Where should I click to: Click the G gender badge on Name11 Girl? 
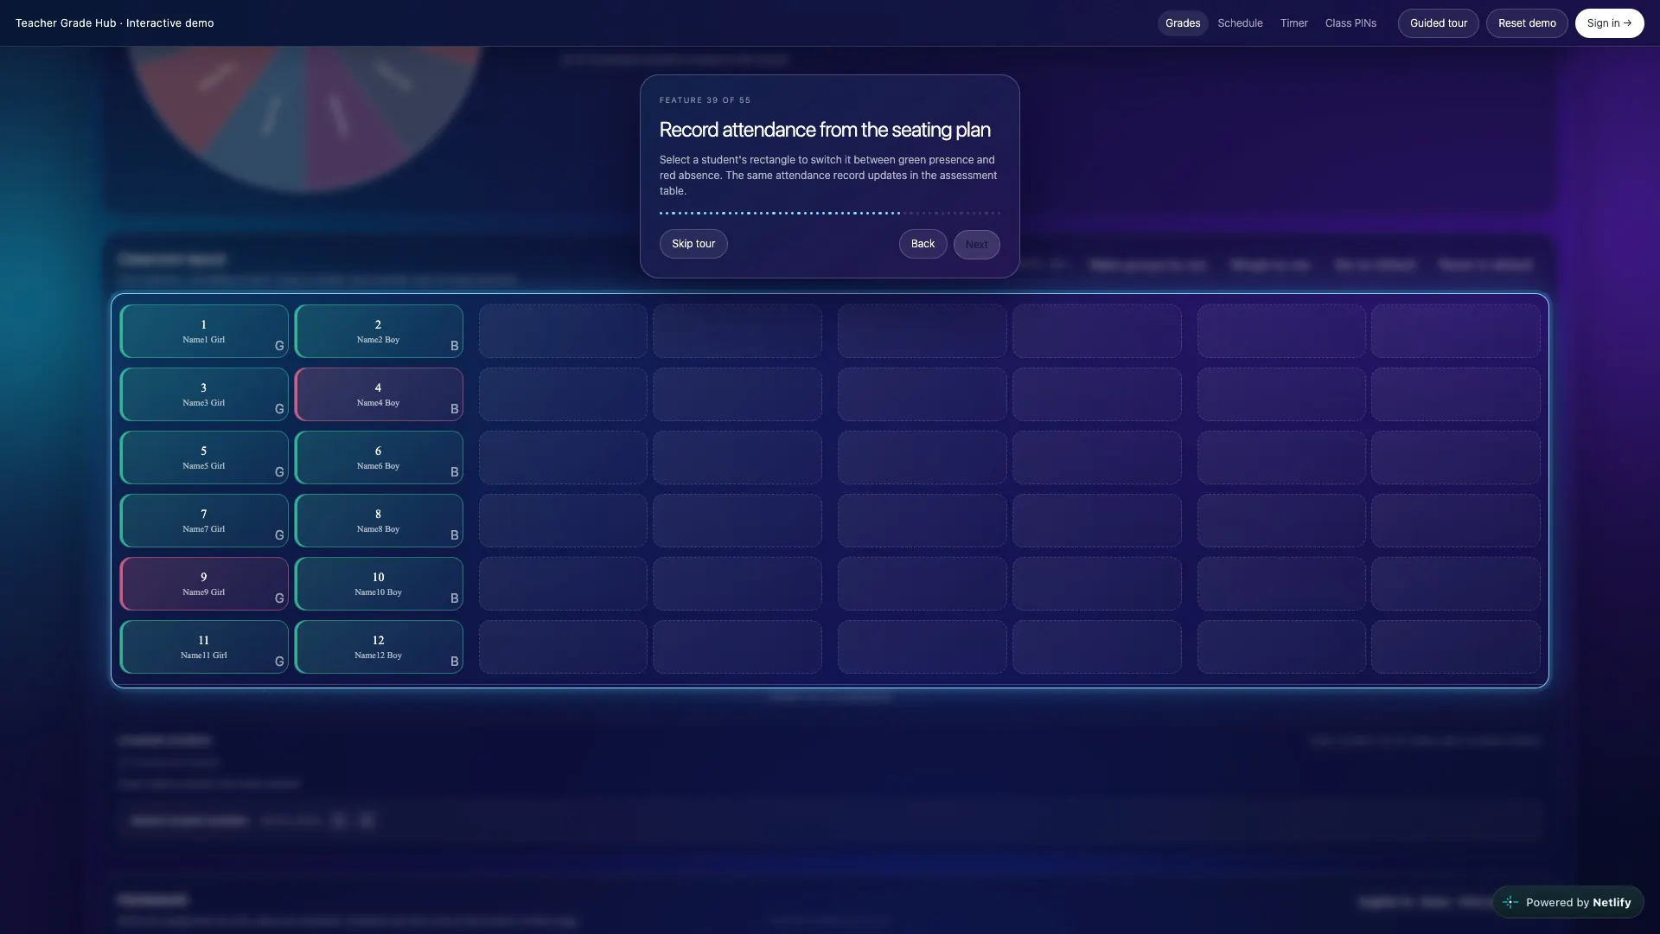pos(279,662)
